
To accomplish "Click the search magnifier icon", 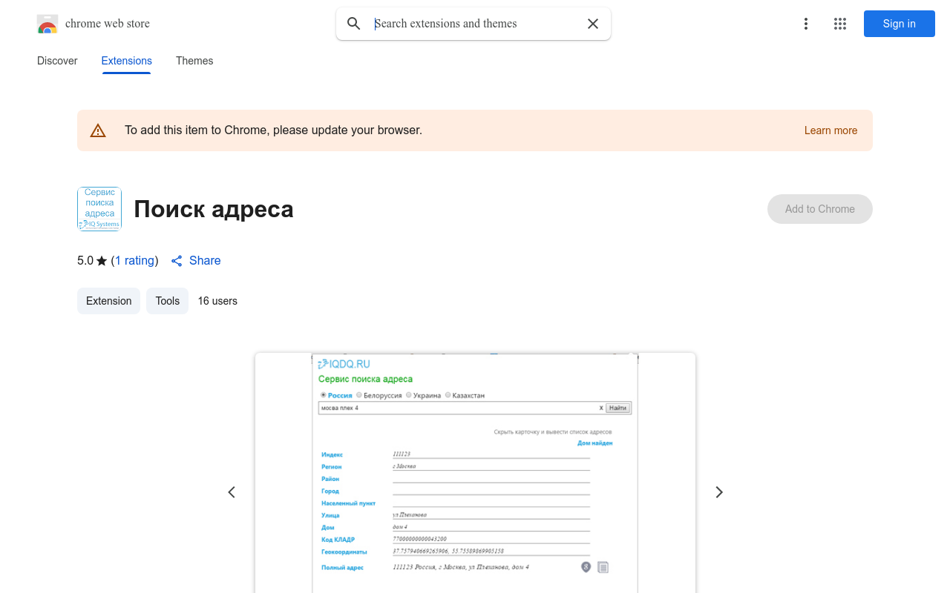I will click(x=354, y=24).
